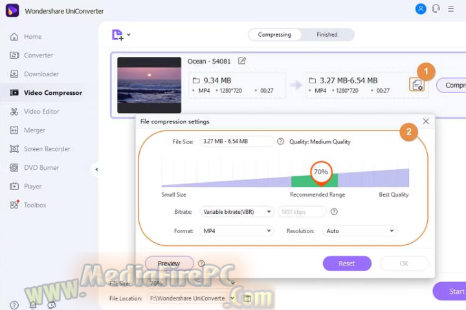Click the 70% compression slider handle
The image size is (466, 310).
(x=321, y=172)
